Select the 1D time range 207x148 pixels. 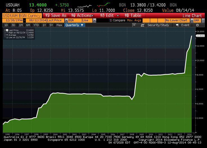coord(6,25)
